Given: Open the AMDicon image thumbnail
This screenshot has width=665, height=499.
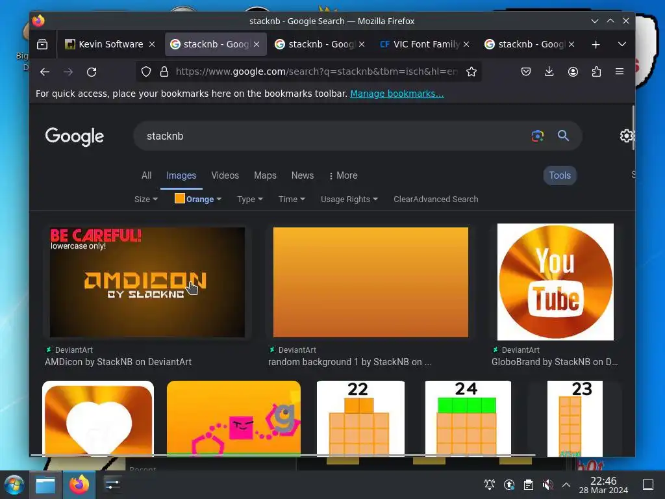Looking at the screenshot, I should pyautogui.click(x=147, y=282).
